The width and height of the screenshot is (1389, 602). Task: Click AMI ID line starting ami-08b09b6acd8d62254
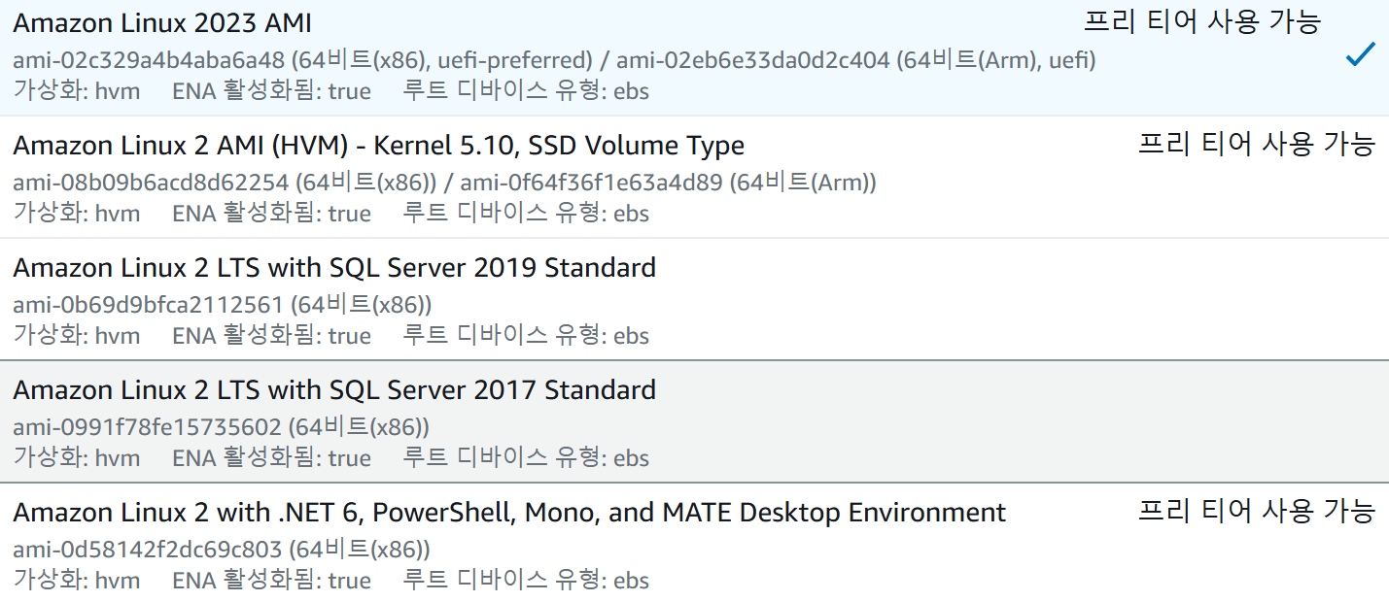click(x=445, y=183)
